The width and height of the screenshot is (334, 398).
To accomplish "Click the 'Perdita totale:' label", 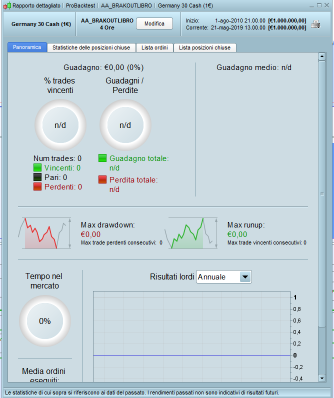I will click(133, 179).
